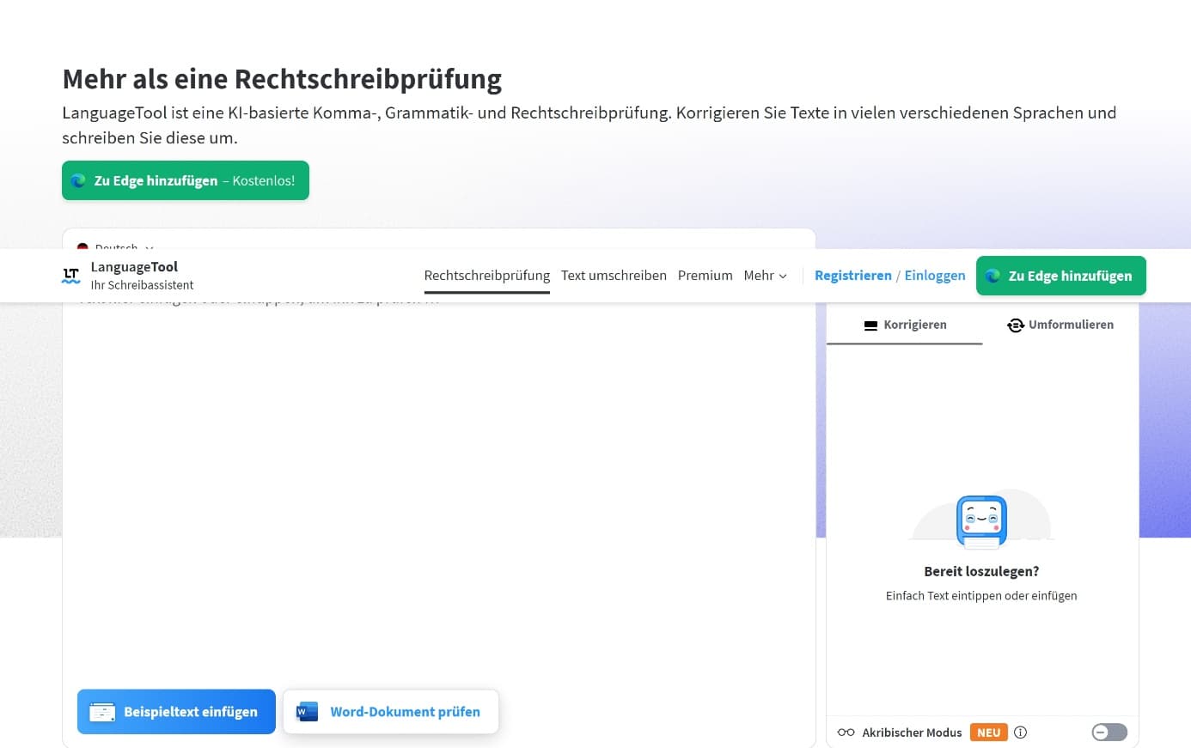This screenshot has height=748, width=1191.
Task: Click the smiling robot mascot illustration
Action: pos(981,520)
